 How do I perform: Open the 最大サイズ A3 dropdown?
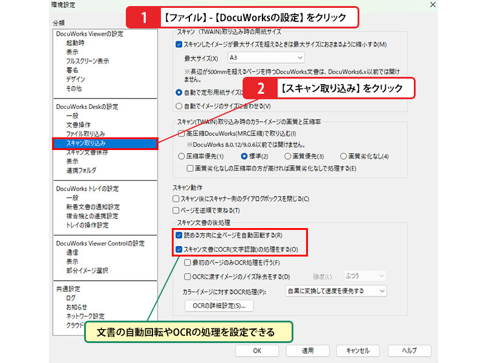[266, 57]
